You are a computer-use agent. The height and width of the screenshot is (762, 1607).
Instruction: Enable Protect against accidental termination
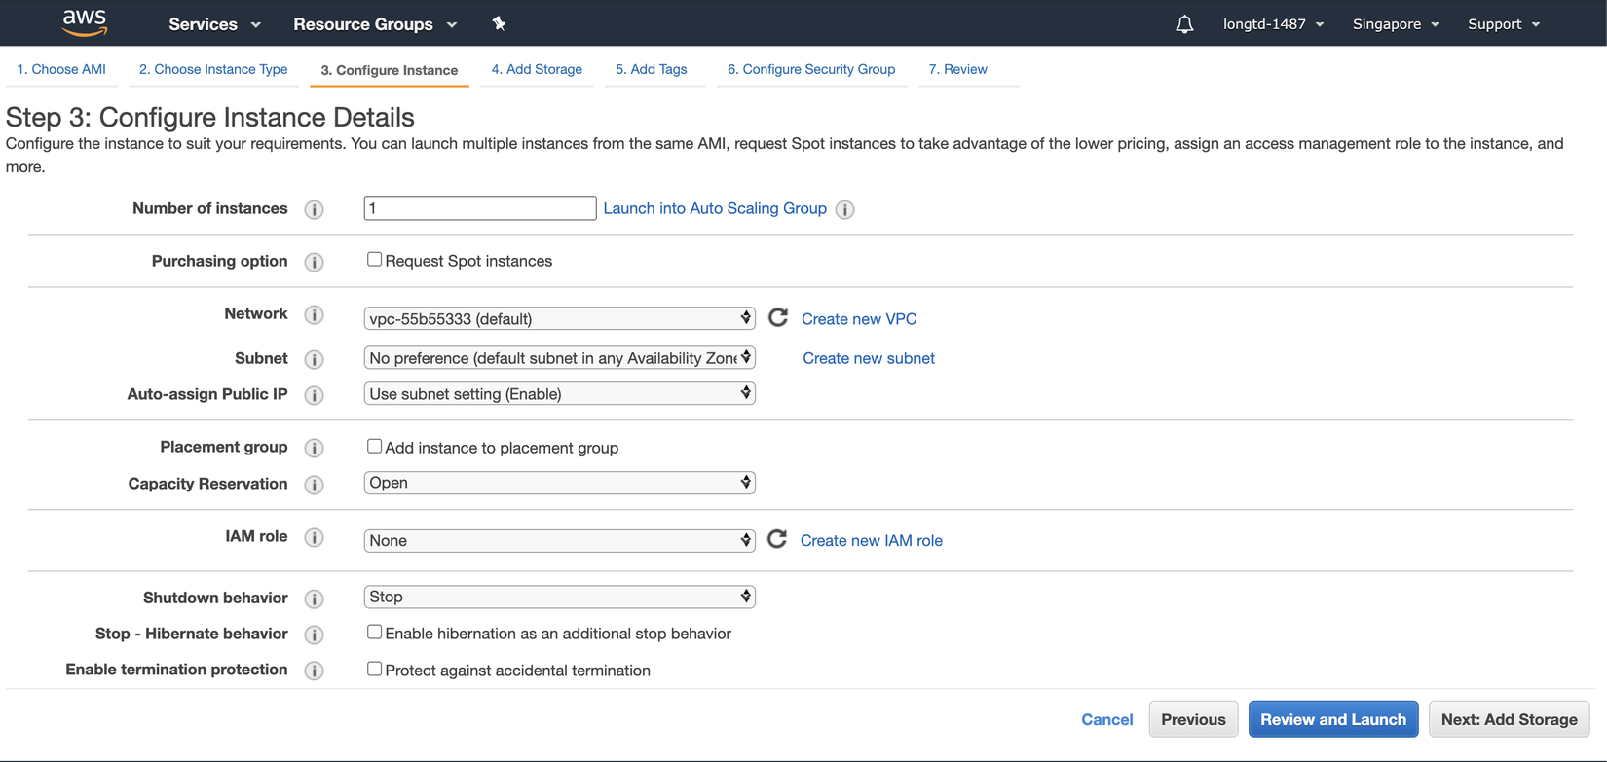(x=374, y=670)
